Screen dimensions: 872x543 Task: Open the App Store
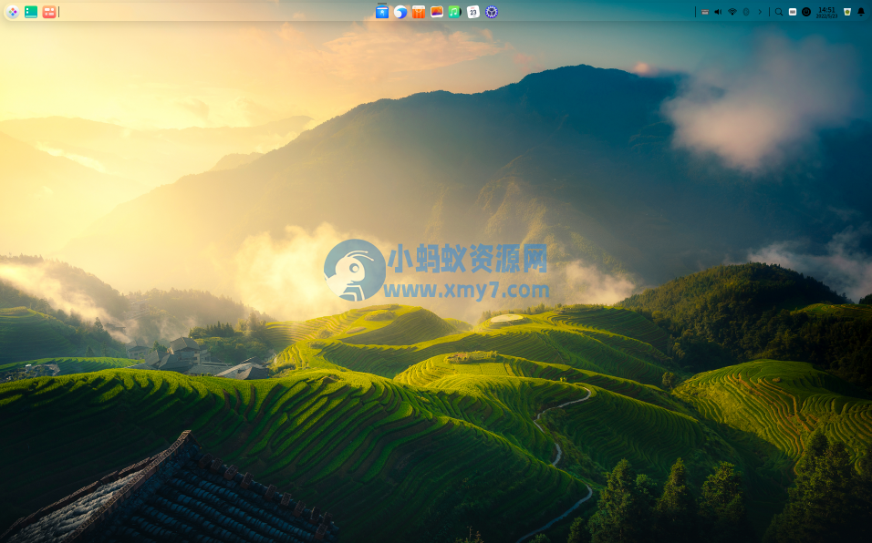point(418,12)
